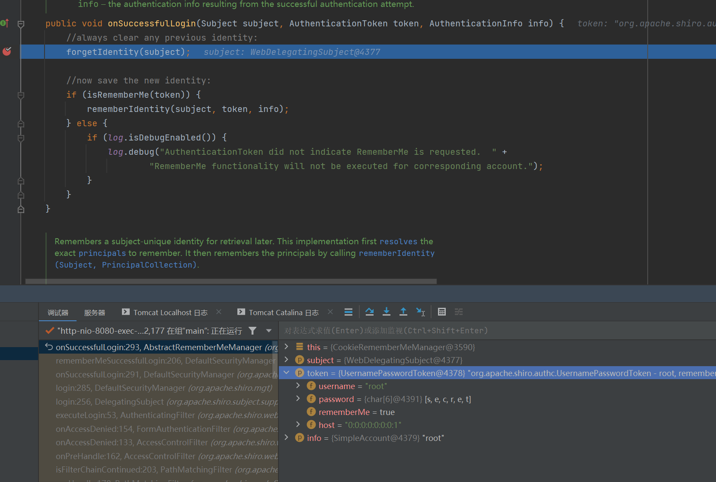The height and width of the screenshot is (482, 716).
Task: Click the 'this' object icon in variables
Action: click(300, 347)
